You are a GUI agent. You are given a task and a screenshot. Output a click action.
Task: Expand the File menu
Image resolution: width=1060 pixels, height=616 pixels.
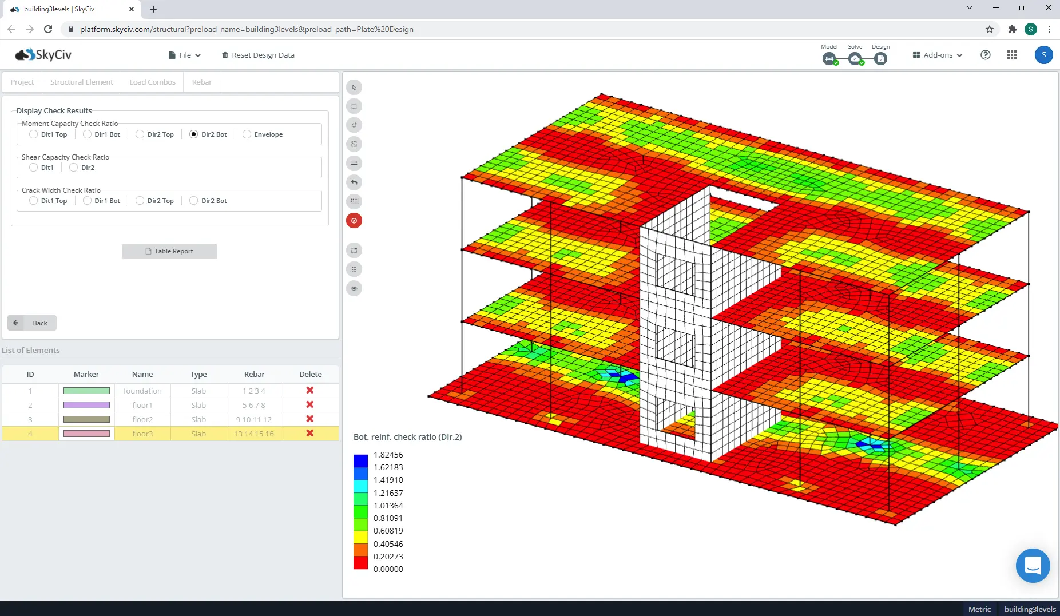coord(184,55)
